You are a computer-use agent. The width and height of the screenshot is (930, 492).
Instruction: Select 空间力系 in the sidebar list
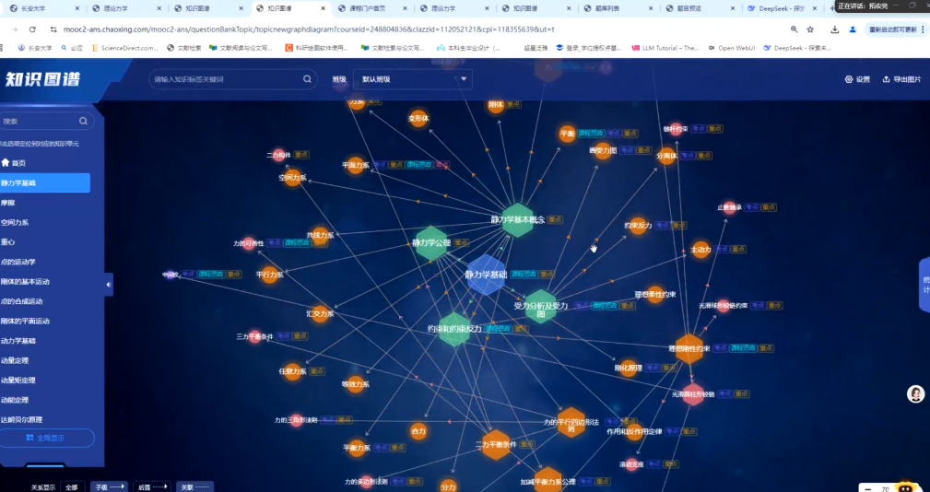(x=15, y=222)
